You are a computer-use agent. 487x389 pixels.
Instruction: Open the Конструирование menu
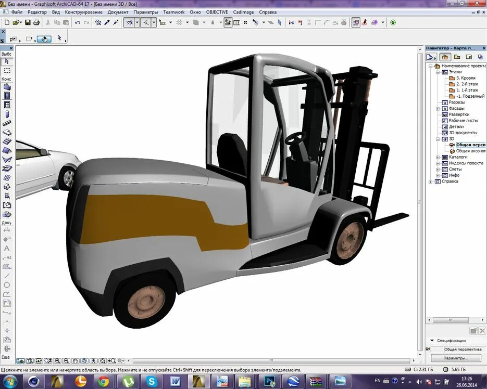pos(83,12)
